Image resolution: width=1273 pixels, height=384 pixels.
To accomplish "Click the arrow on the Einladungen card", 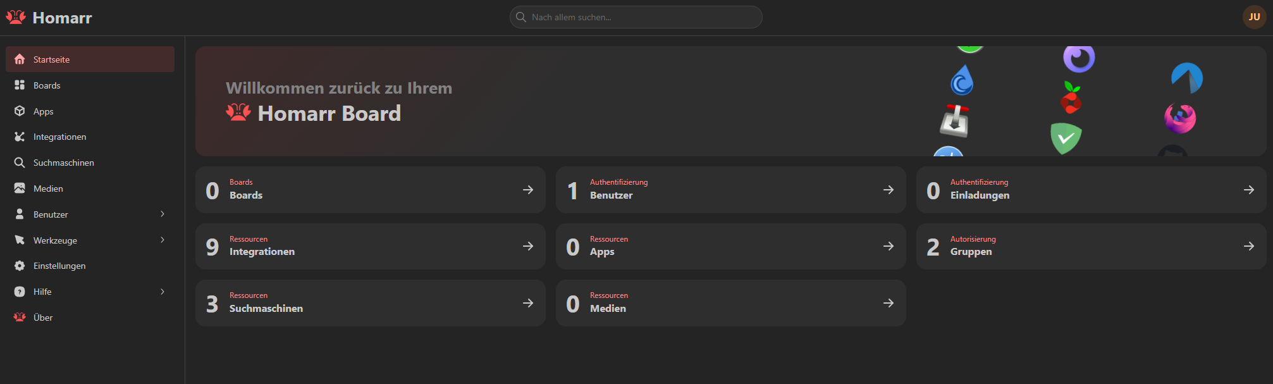I will [x=1249, y=190].
